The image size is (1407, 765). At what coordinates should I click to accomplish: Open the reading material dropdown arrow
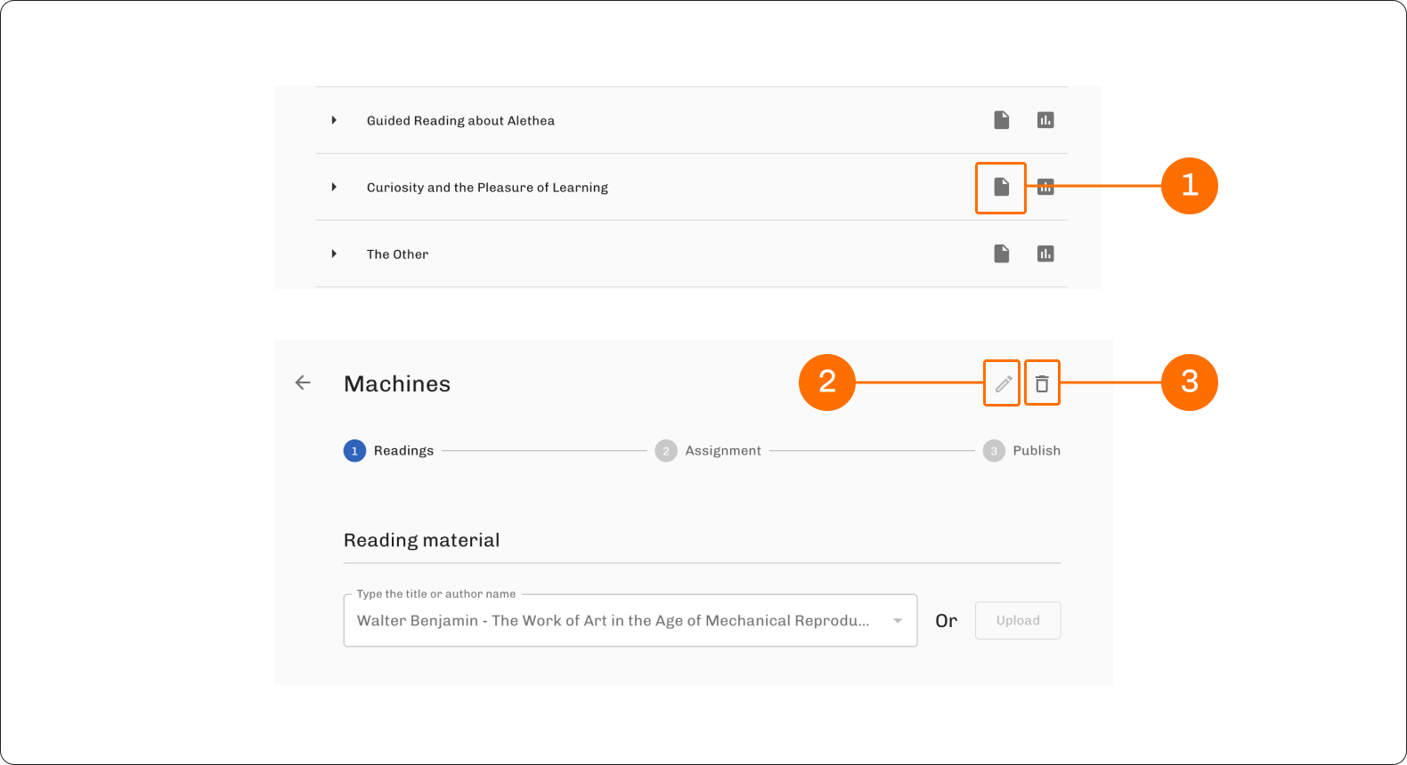click(898, 621)
